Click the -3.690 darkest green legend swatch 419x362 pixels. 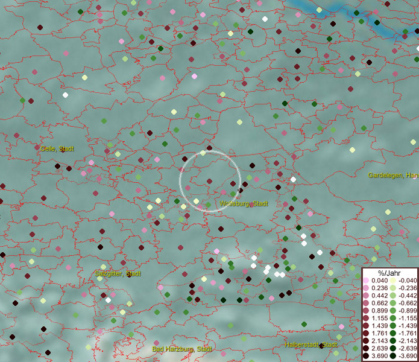393,356
